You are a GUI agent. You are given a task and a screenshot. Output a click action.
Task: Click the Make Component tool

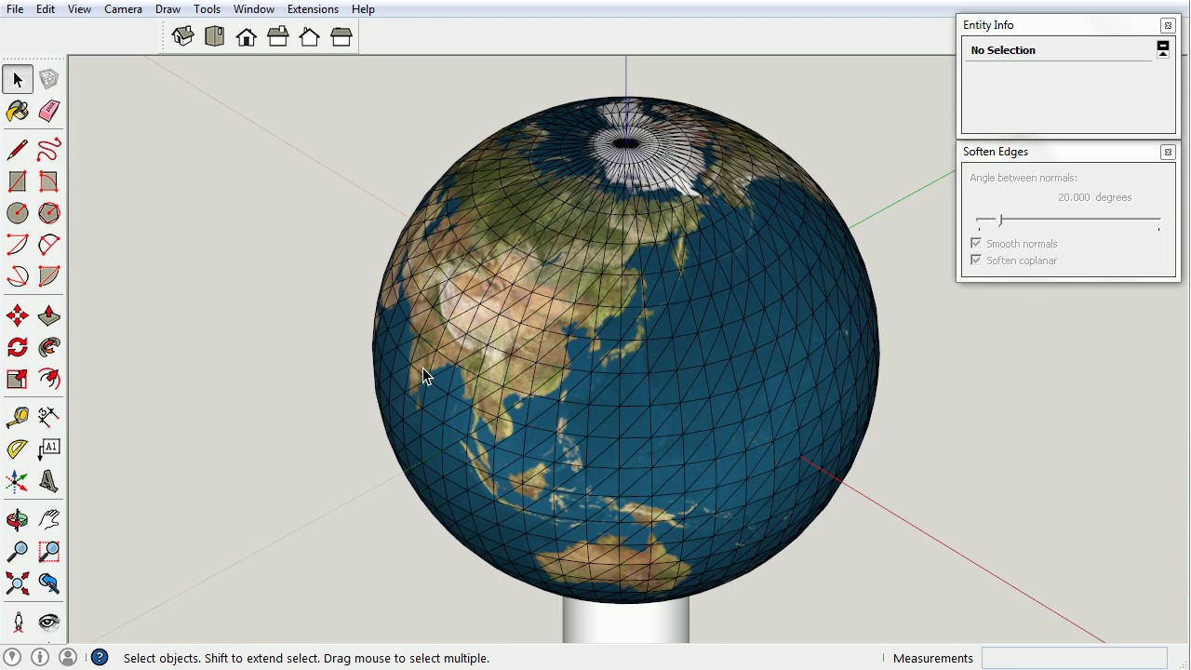click(x=49, y=80)
